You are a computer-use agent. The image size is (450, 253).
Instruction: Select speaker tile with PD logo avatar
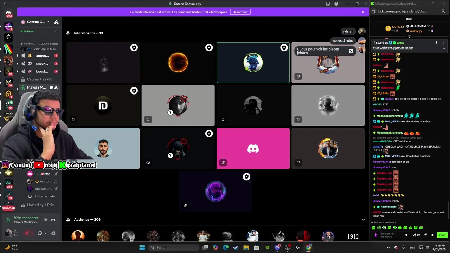[103, 105]
